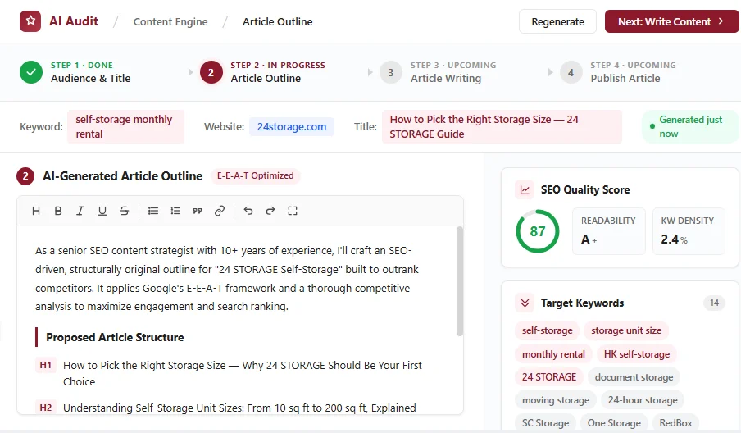Toggle bold formatting in the editor toolbar
The image size is (741, 433).
(58, 211)
